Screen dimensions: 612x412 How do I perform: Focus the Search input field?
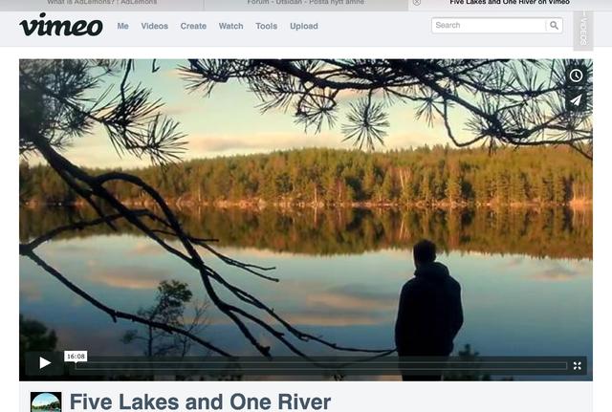pyautogui.click(x=489, y=26)
